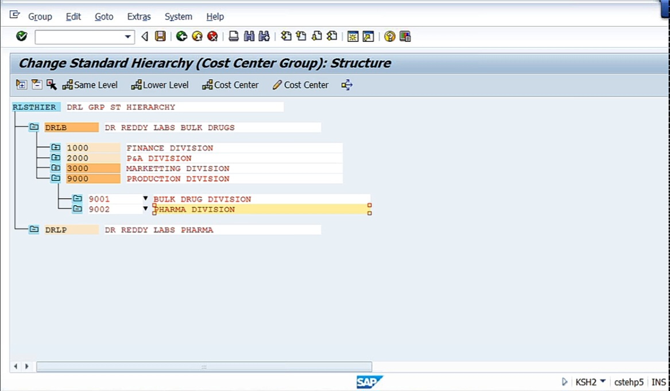Select the RLSTHIER root node
Viewport: 670px width, 391px height.
point(36,107)
